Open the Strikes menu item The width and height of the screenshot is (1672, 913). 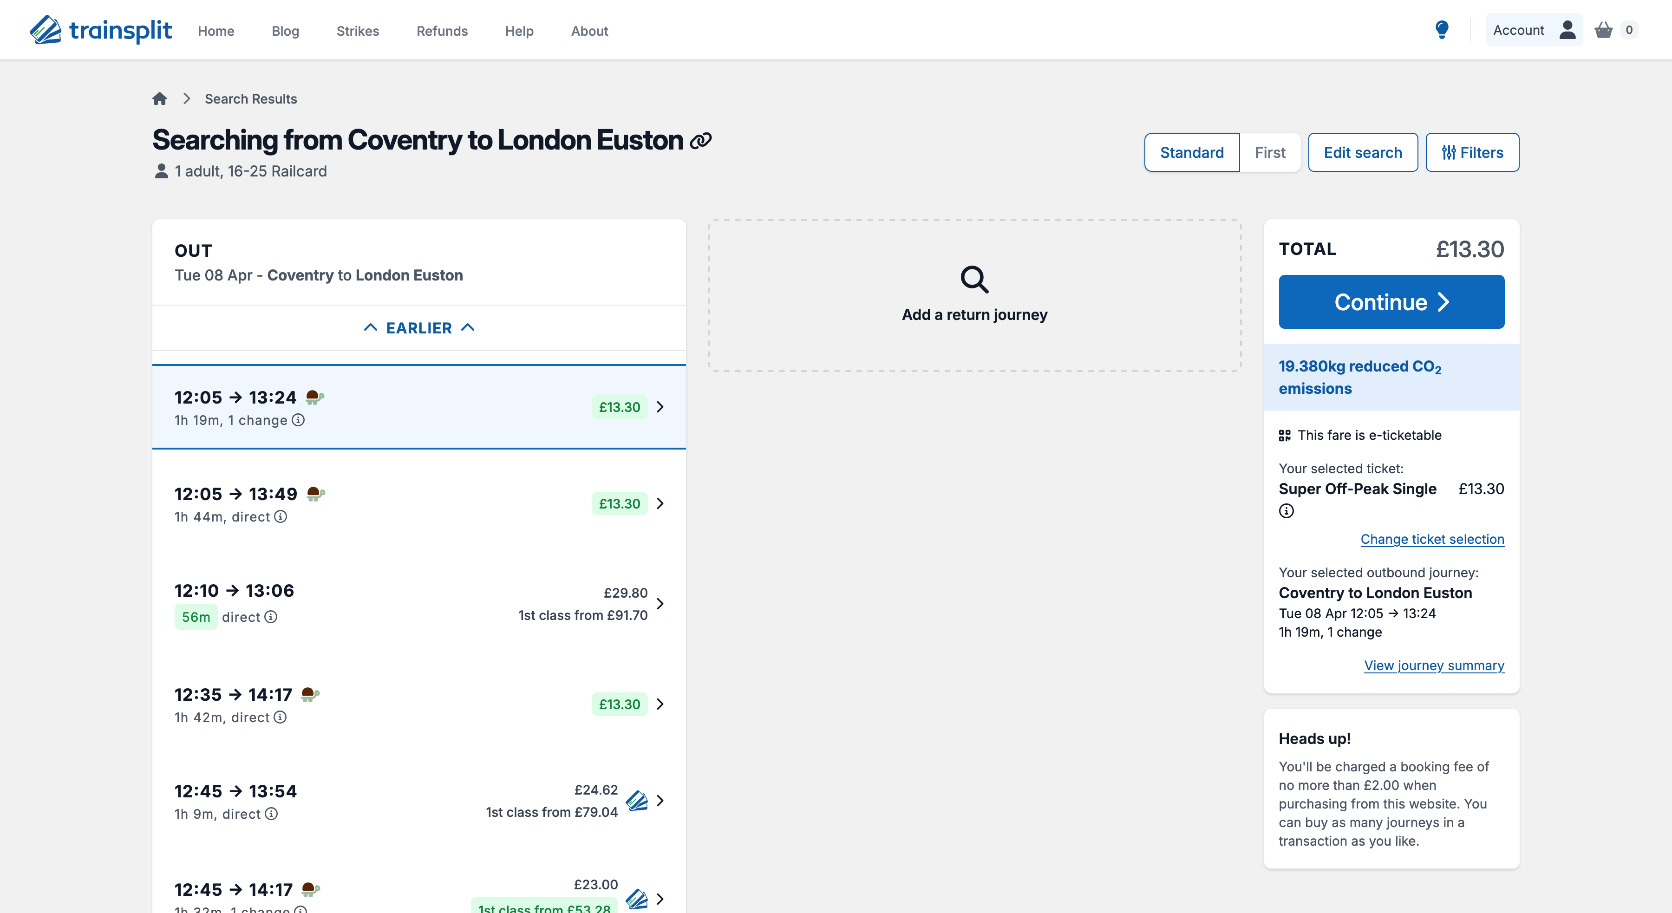pos(357,31)
